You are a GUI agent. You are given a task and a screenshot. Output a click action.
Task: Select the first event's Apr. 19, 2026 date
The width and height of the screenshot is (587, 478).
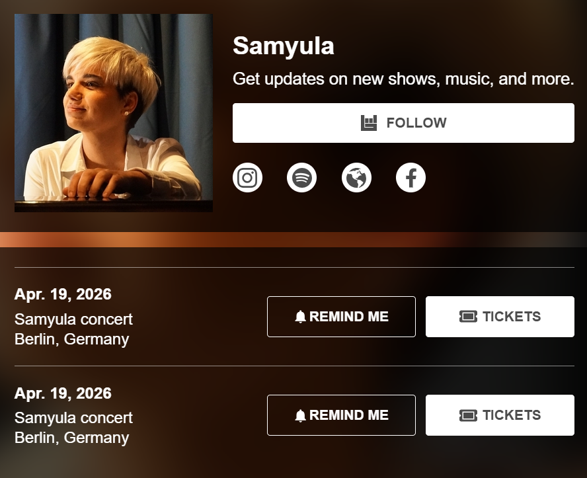point(63,294)
